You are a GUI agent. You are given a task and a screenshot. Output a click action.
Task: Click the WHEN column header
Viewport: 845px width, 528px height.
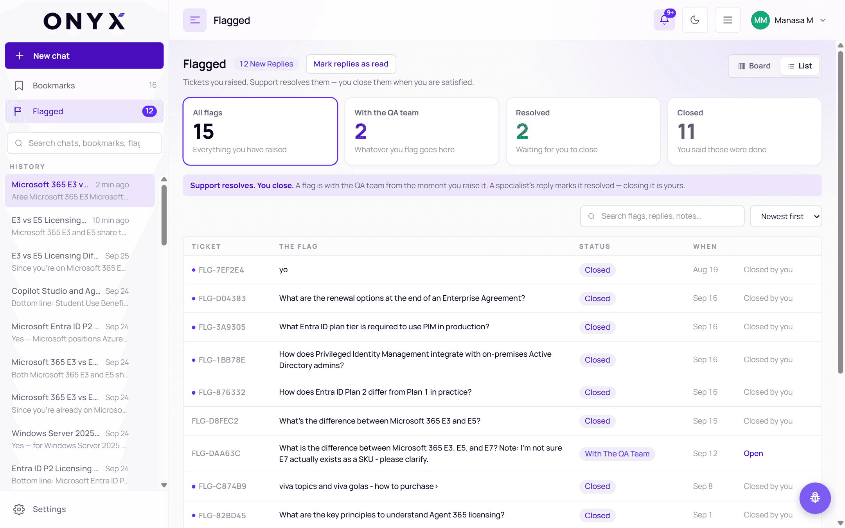click(705, 246)
